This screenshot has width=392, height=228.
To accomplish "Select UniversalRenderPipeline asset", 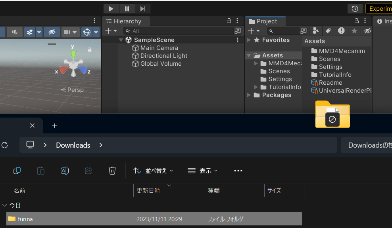I will tap(341, 91).
